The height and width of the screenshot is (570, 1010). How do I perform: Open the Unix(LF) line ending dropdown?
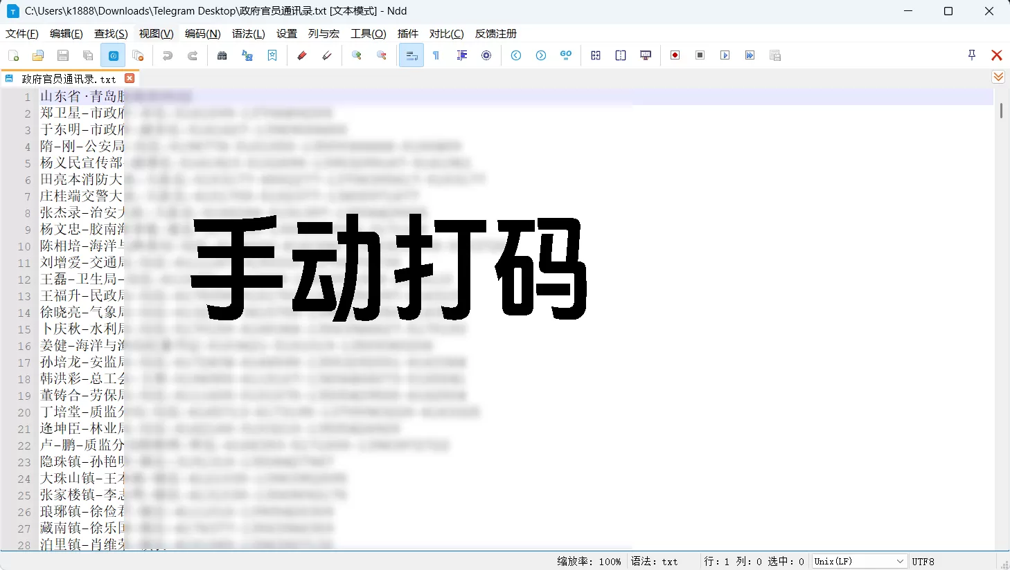[x=859, y=561]
